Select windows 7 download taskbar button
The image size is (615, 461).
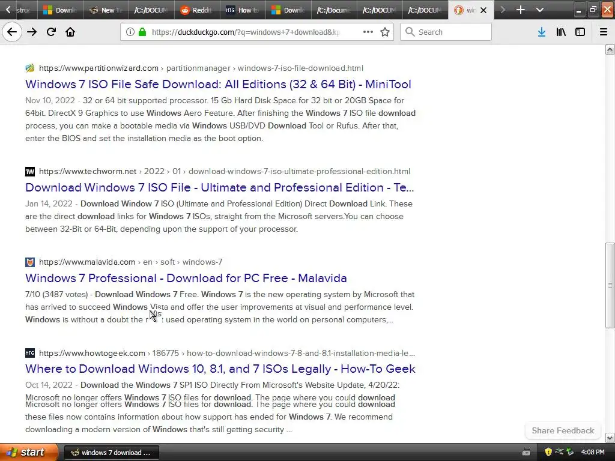111,453
